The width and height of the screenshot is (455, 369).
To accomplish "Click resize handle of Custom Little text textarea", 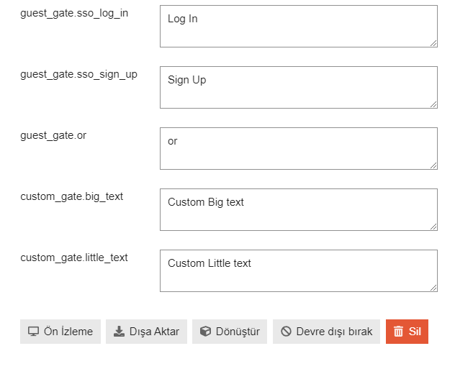I will click(x=433, y=288).
